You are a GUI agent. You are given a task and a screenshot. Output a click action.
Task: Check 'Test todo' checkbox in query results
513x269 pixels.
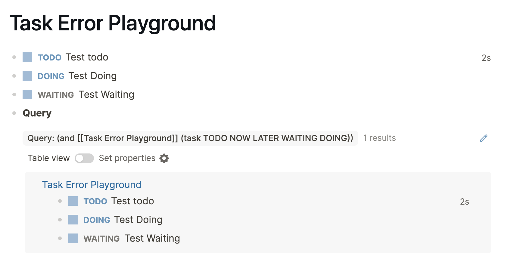pyautogui.click(x=73, y=201)
